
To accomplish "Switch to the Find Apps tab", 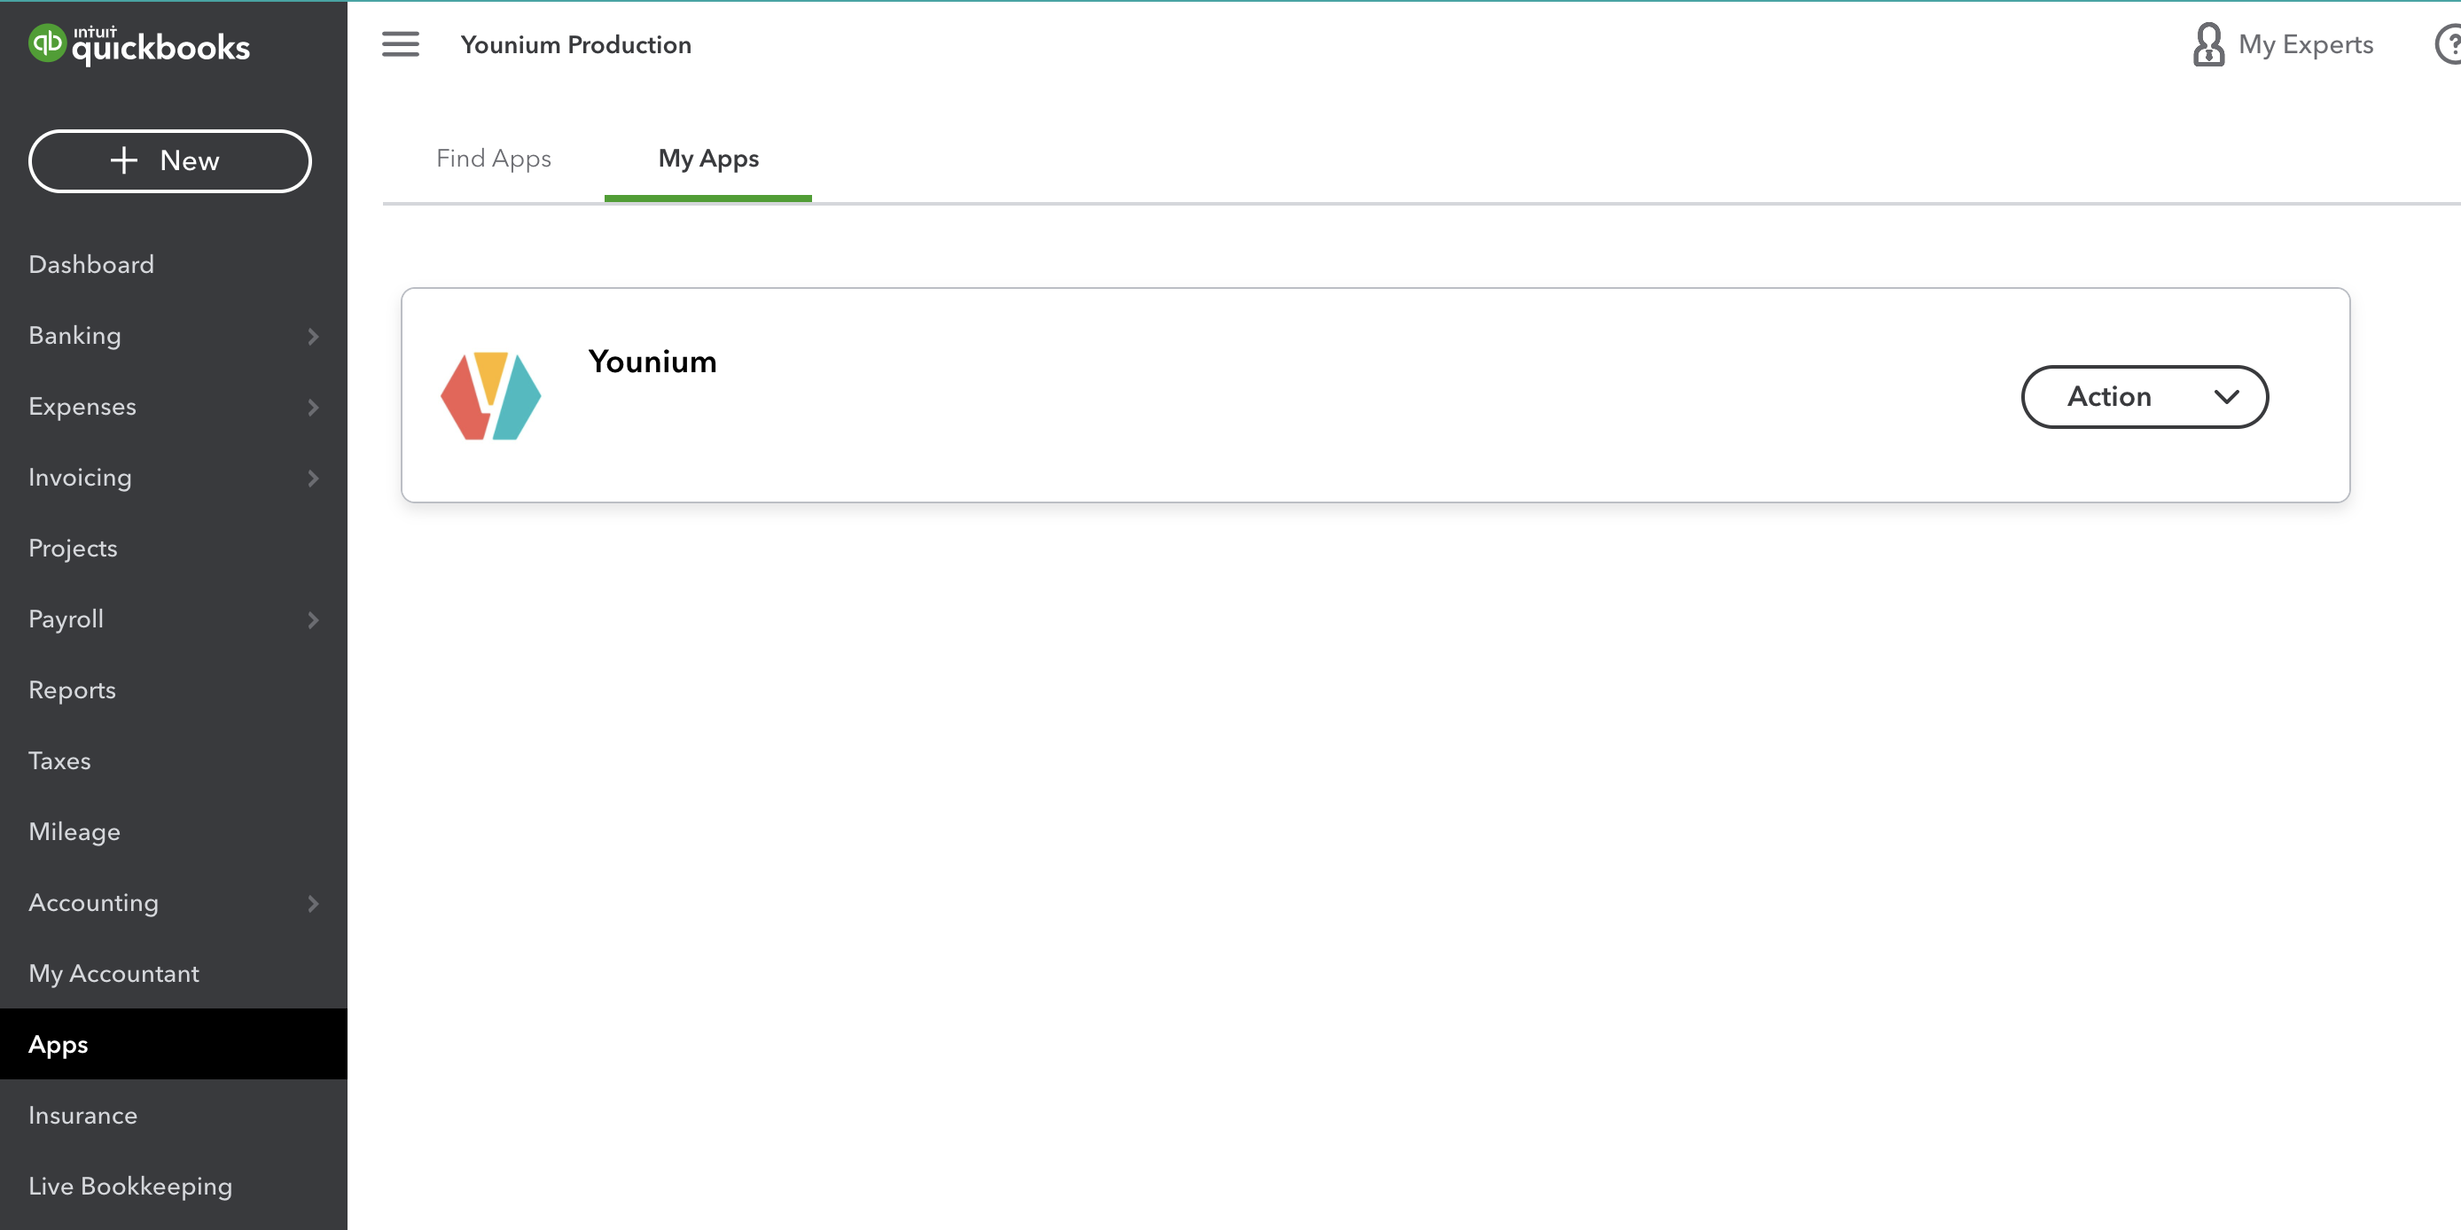I will click(x=493, y=159).
